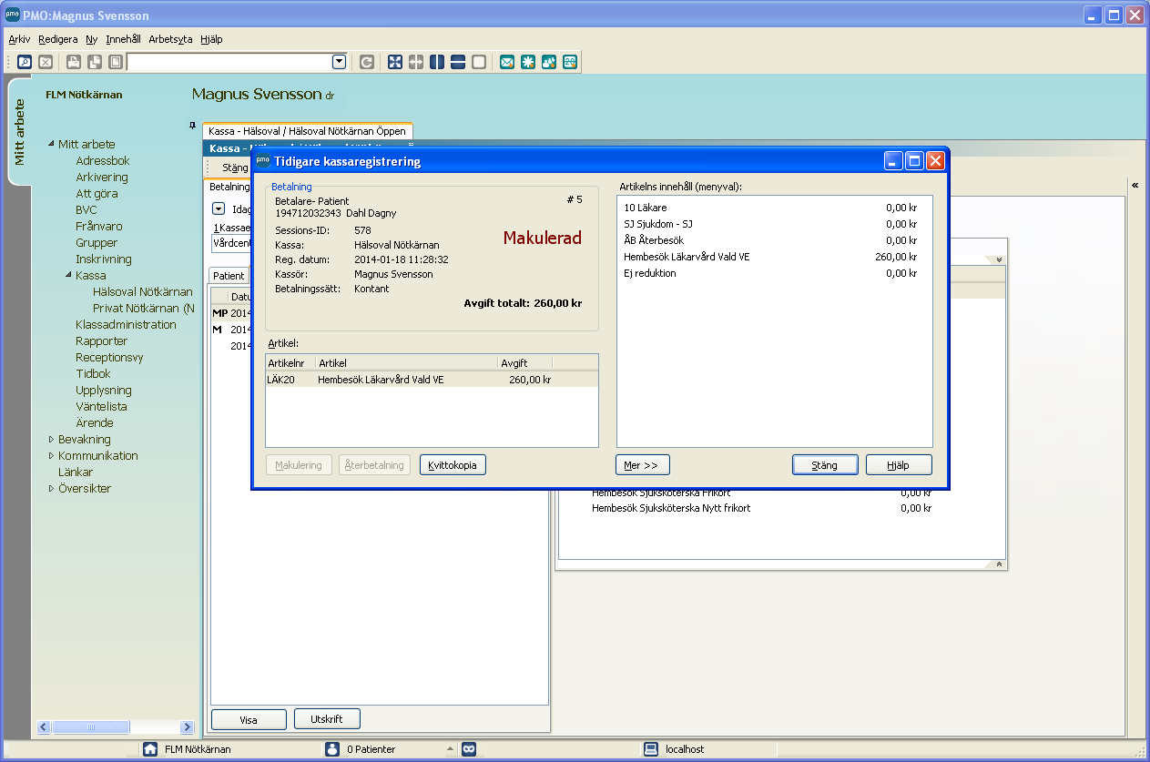Click Stäng in Kassa window toolbar
Viewport: 1150px width, 762px height.
tap(234, 168)
